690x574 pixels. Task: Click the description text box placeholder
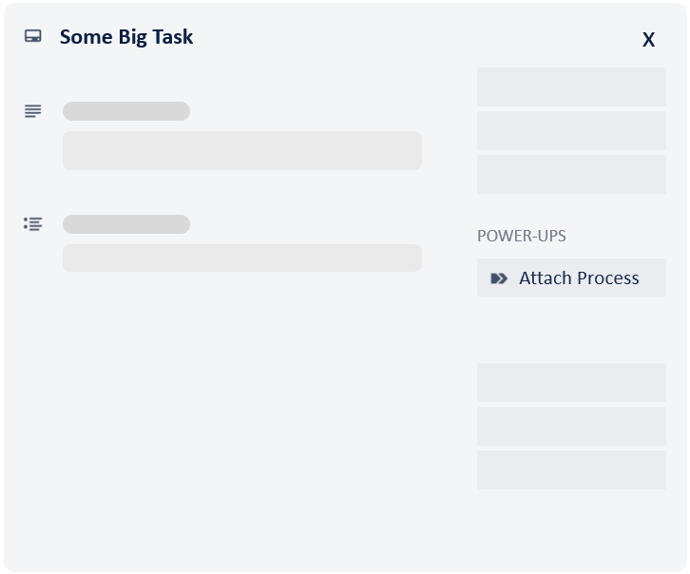point(242,151)
